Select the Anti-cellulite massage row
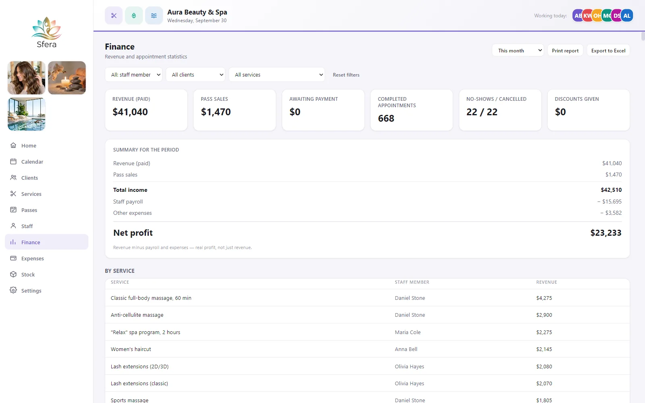The height and width of the screenshot is (403, 645). tap(367, 315)
